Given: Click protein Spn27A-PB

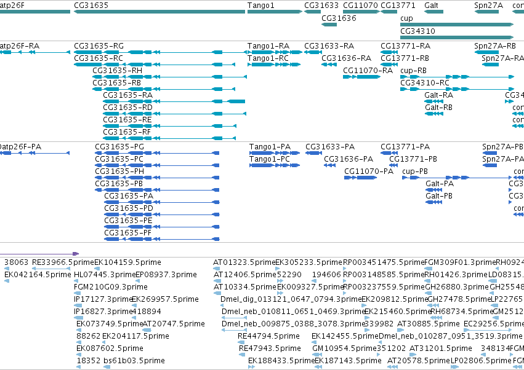Looking at the screenshot, I should coord(490,153).
